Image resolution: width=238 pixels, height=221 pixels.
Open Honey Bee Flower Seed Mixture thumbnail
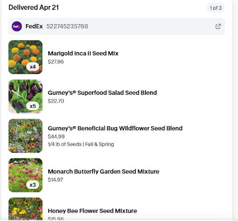tap(26, 209)
